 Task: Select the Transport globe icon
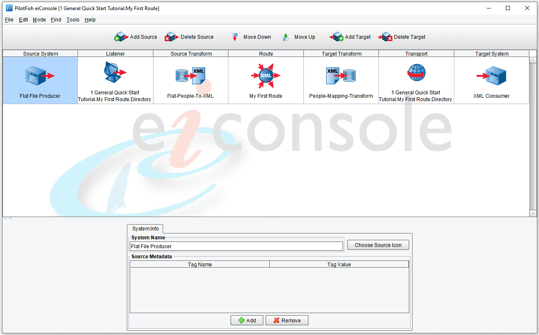416,72
